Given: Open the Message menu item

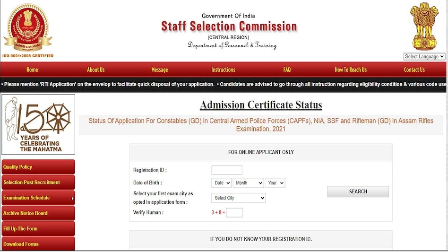Looking at the screenshot, I should point(159,70).
